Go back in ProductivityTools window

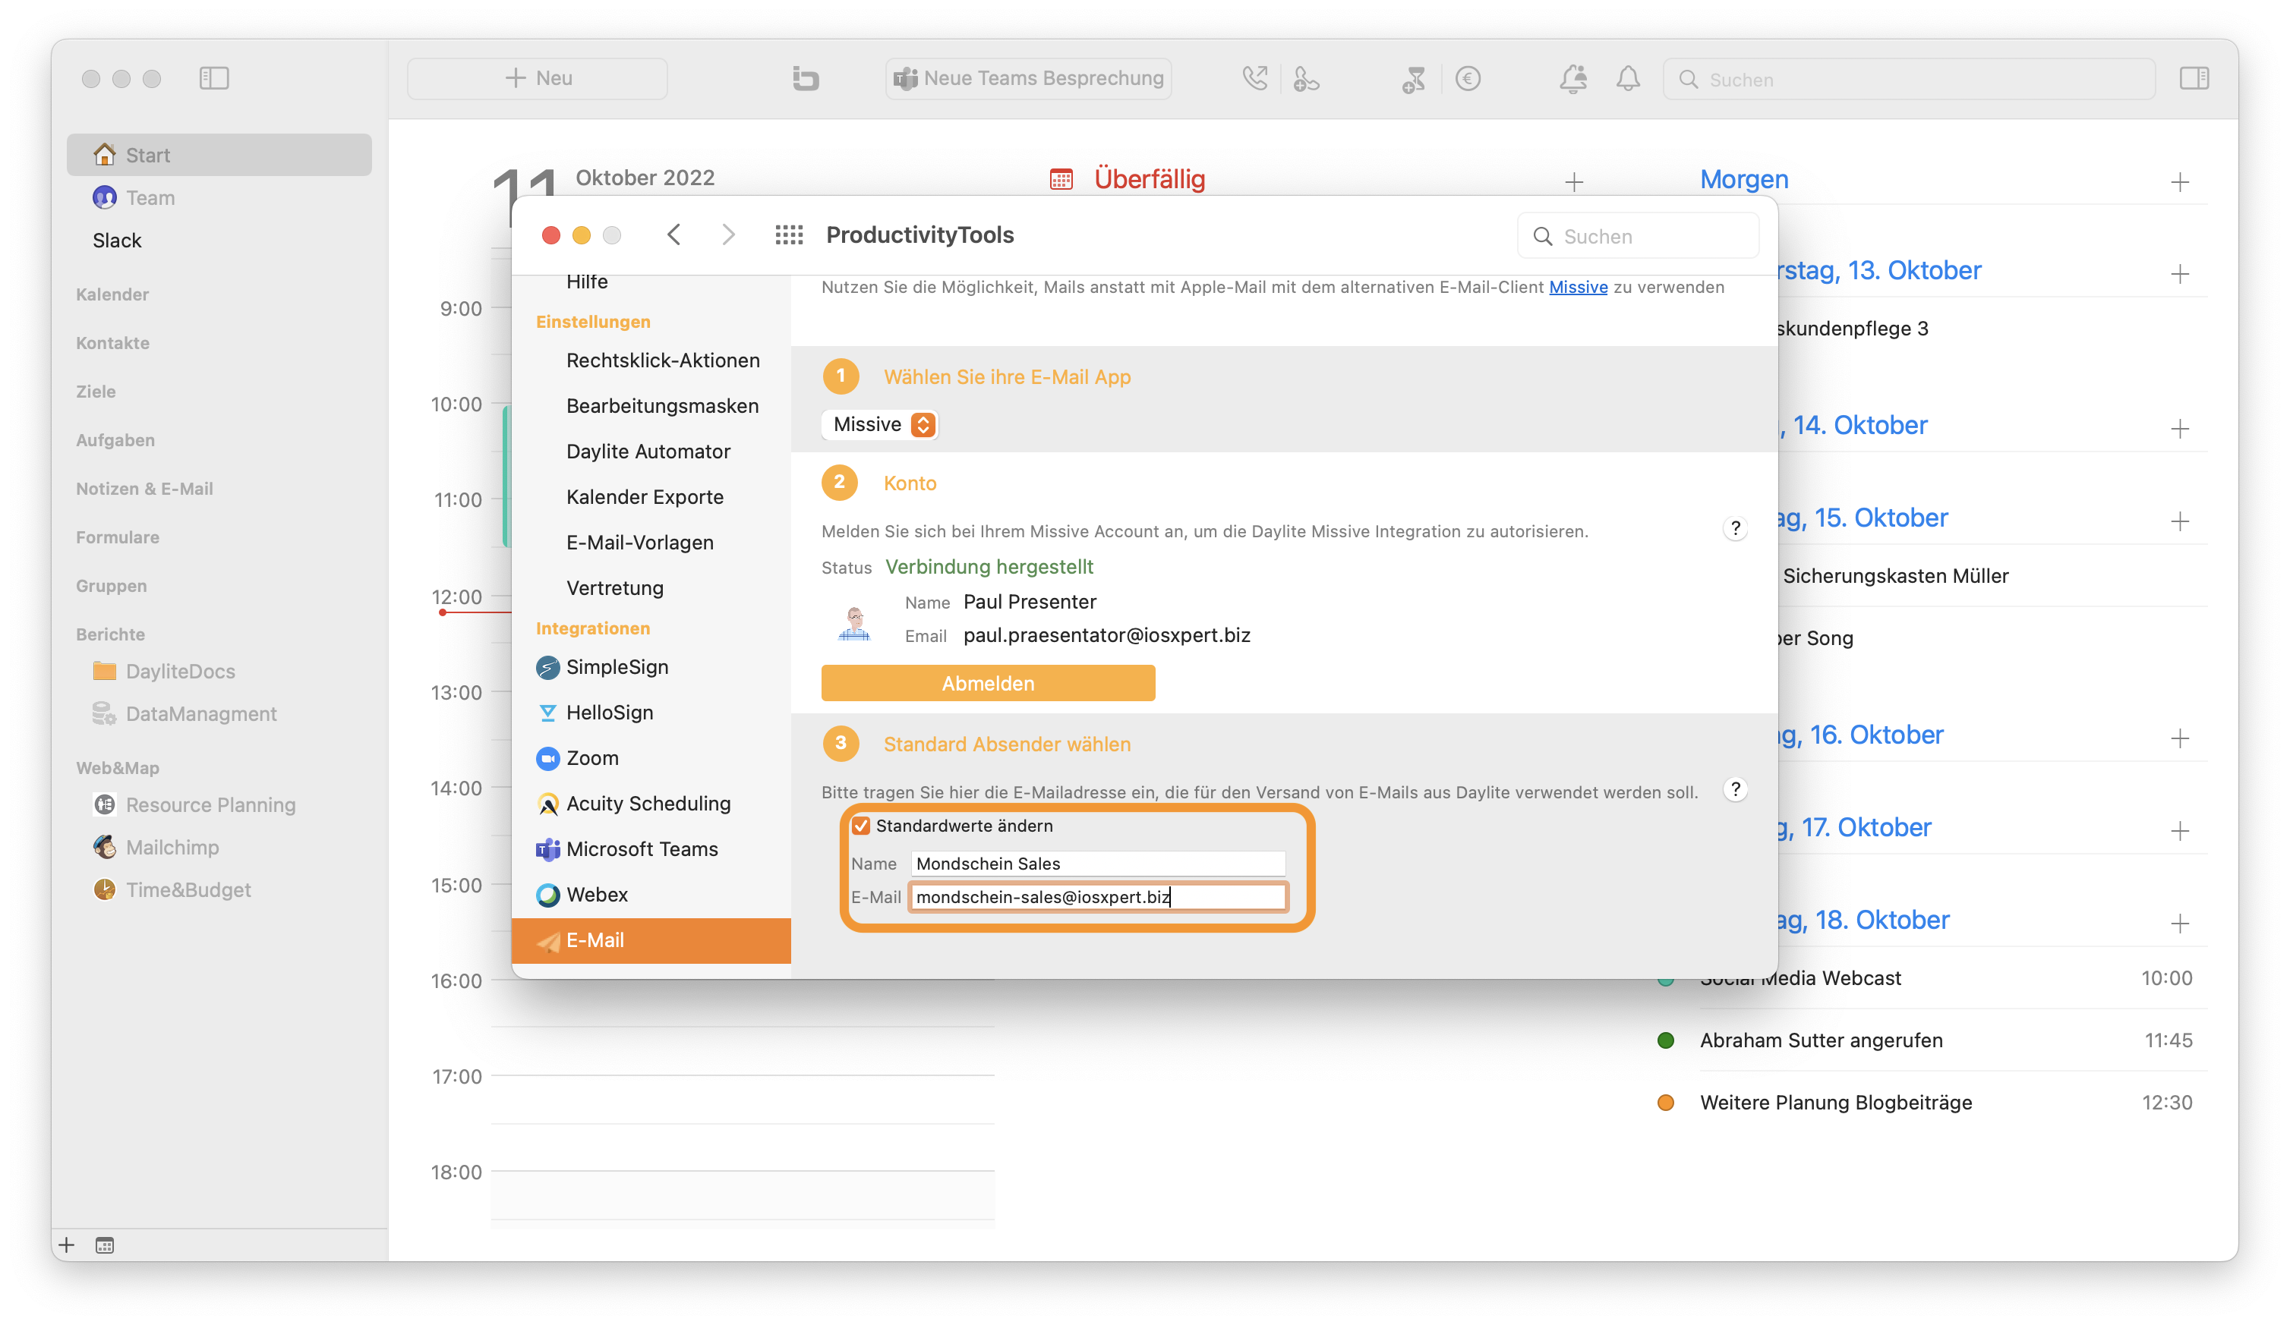tap(673, 235)
